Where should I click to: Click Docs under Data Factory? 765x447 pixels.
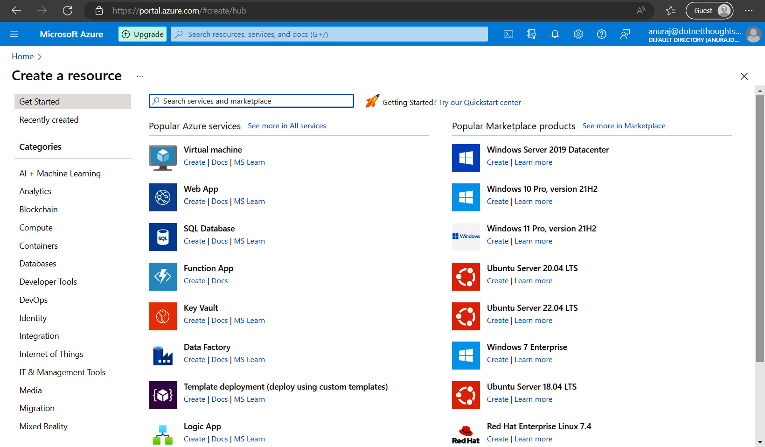tap(220, 360)
